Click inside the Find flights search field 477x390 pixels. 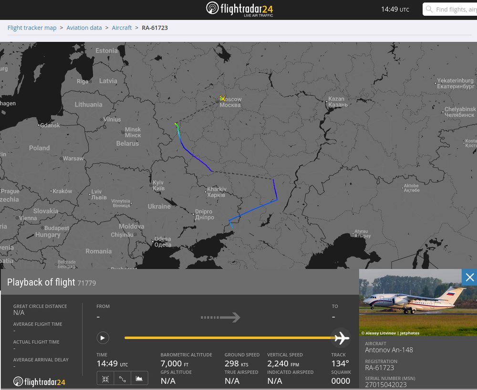pyautogui.click(x=450, y=9)
